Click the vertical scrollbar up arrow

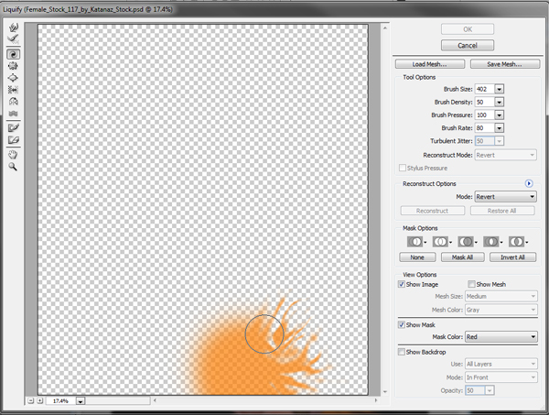click(385, 27)
